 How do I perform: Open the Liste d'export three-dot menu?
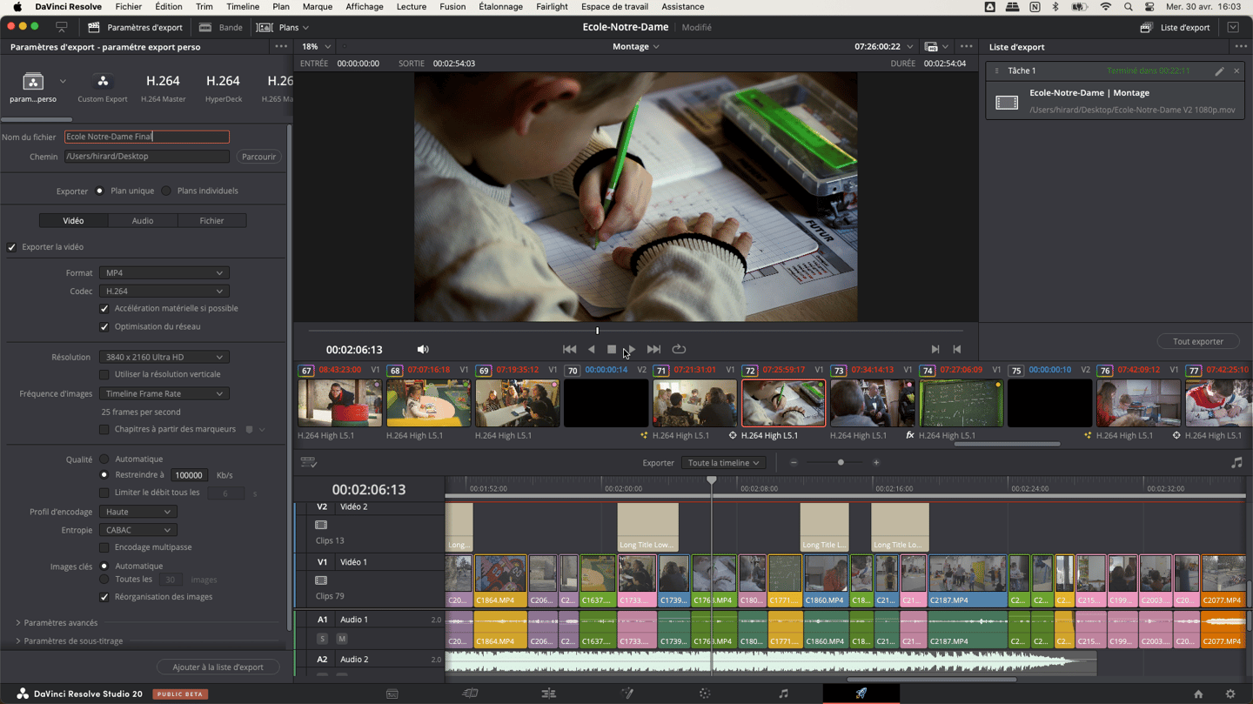pyautogui.click(x=1241, y=47)
